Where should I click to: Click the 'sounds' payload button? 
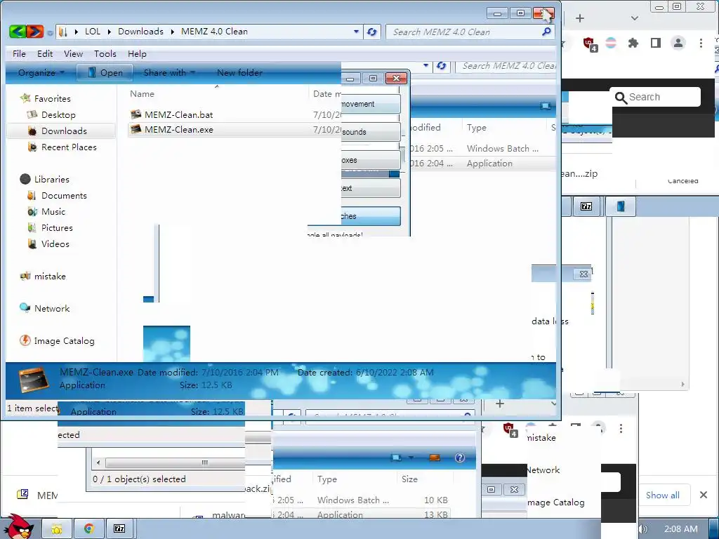click(371, 132)
